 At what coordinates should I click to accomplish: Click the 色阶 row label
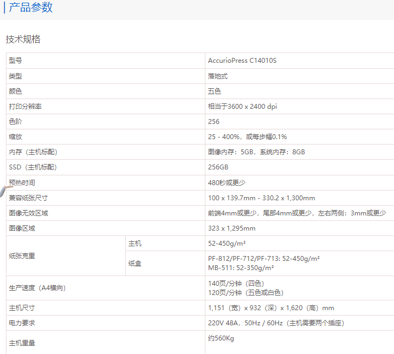(15, 121)
